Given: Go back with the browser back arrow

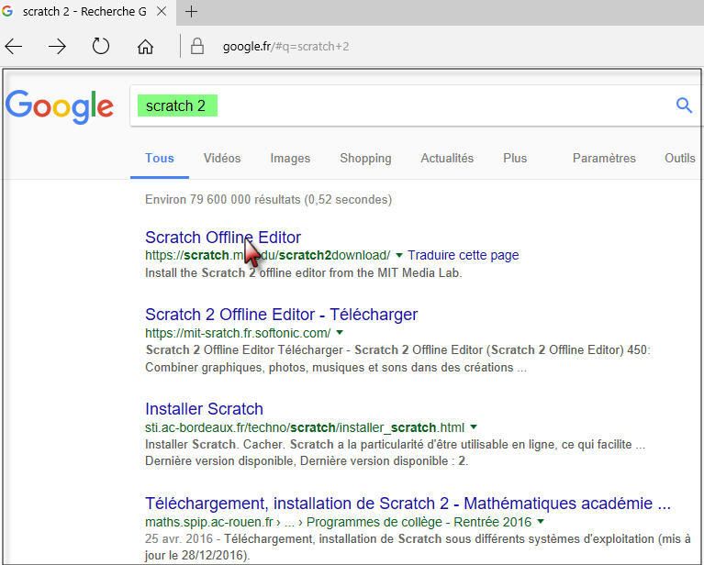Looking at the screenshot, I should pyautogui.click(x=14, y=46).
